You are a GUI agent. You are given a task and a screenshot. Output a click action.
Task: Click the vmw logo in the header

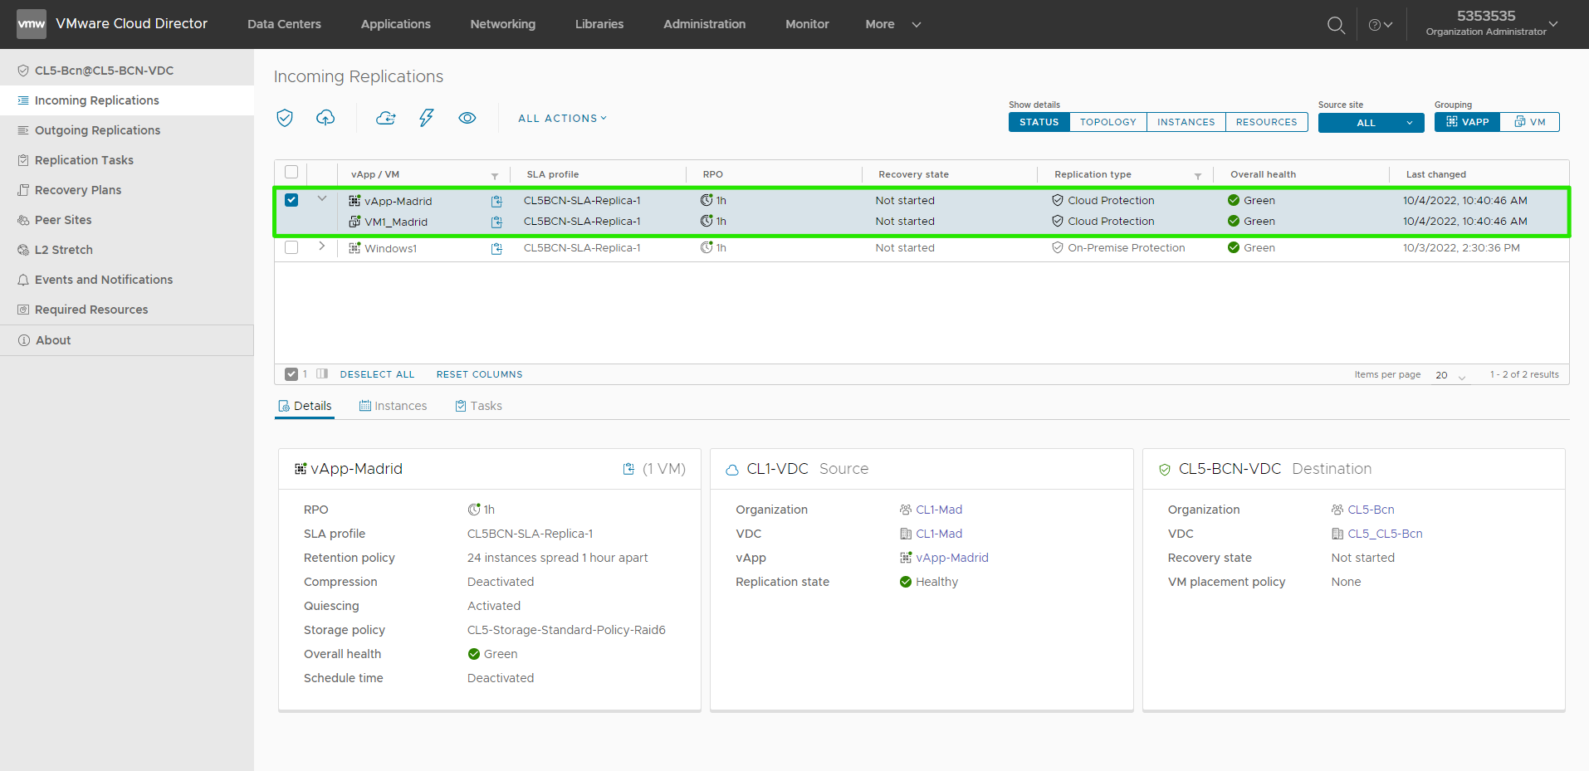point(32,24)
